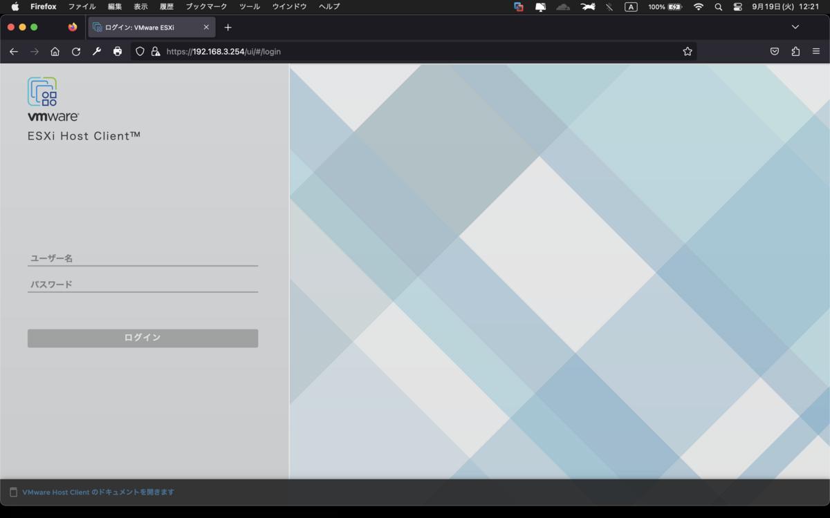Click the Wi-Fi status icon
Image resolution: width=830 pixels, height=518 pixels.
coord(699,7)
